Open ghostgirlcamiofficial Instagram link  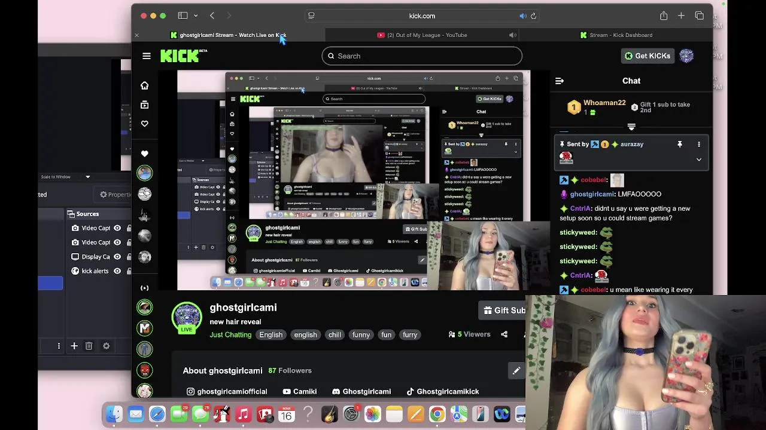tap(227, 391)
